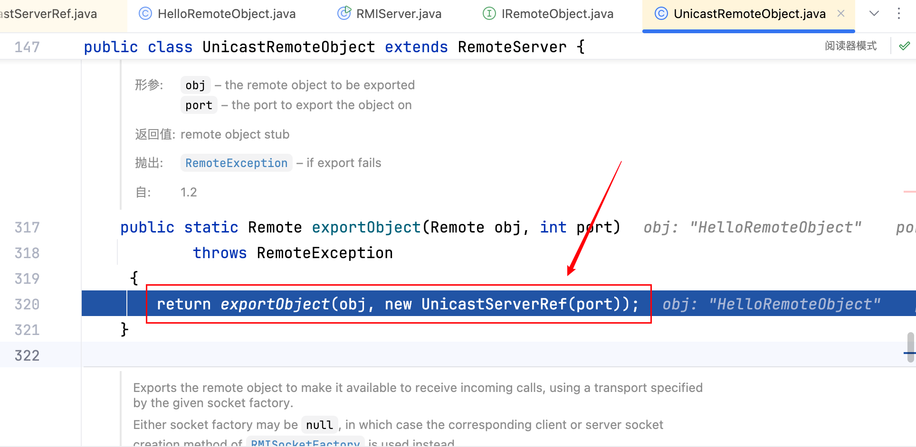Viewport: 916px width, 447px height.
Task: Open the IRemoteObject.java tab
Action: point(557,14)
